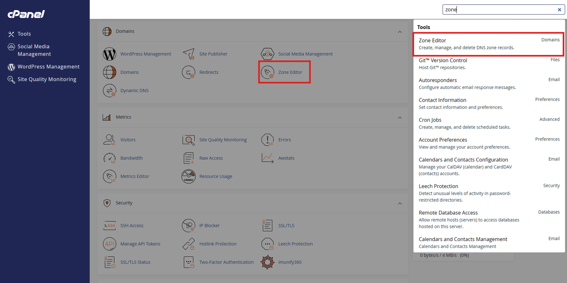The height and width of the screenshot is (283, 567).
Task: Open the Raw Access icon
Action: tap(189, 158)
